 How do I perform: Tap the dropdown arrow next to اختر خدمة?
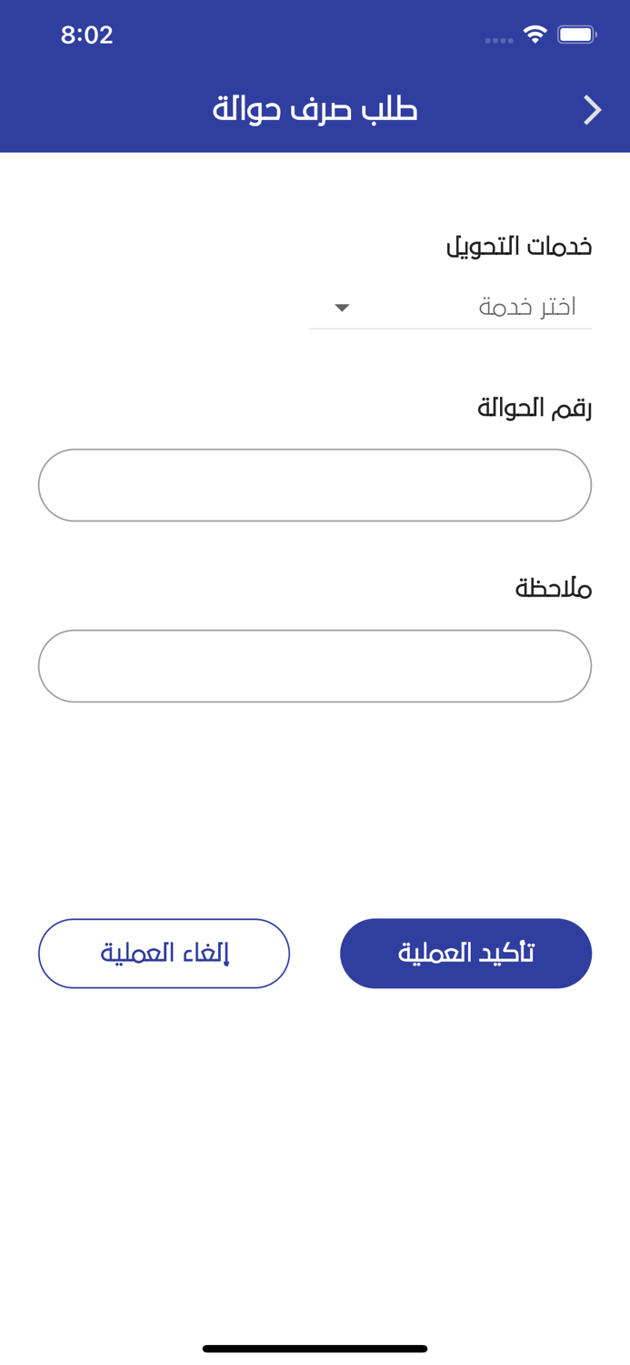[x=341, y=308]
